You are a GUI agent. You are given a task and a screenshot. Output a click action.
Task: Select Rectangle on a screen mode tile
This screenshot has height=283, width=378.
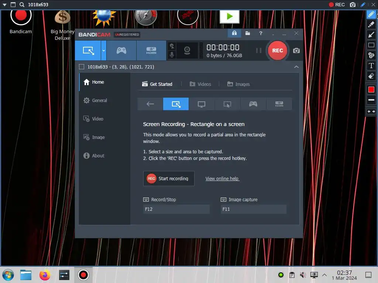[x=176, y=104]
